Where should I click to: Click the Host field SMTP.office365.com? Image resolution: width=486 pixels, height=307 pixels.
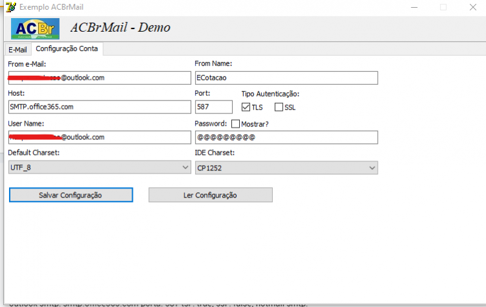pos(100,107)
